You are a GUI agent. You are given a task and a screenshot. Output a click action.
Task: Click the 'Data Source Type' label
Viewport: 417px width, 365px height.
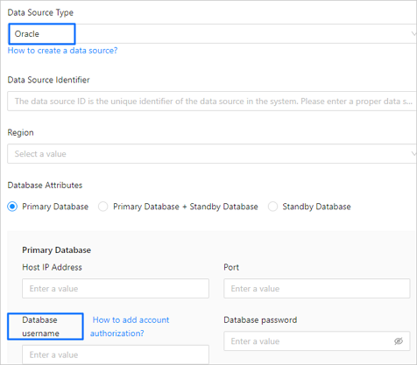tap(40, 12)
